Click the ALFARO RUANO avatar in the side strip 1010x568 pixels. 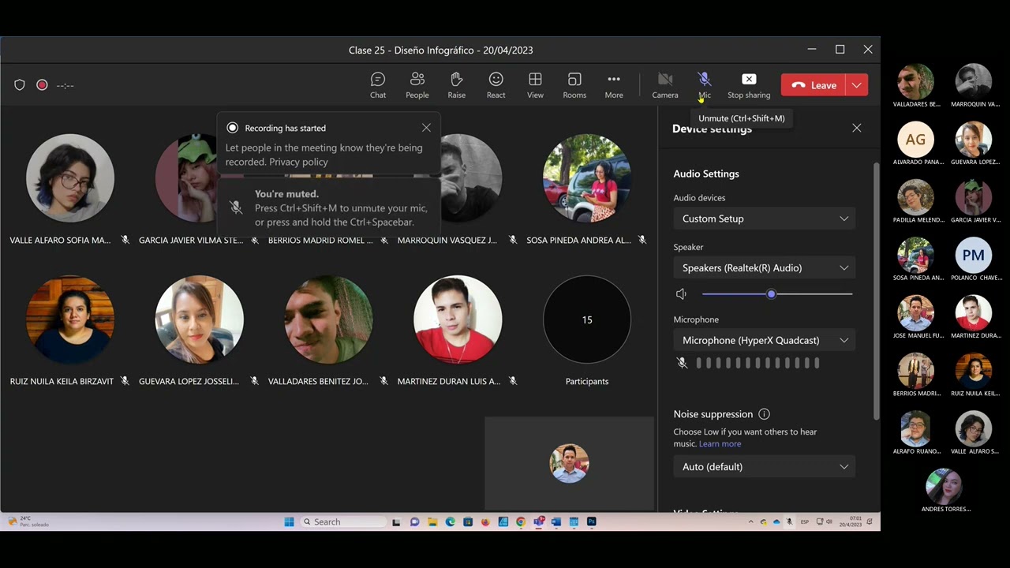click(915, 429)
